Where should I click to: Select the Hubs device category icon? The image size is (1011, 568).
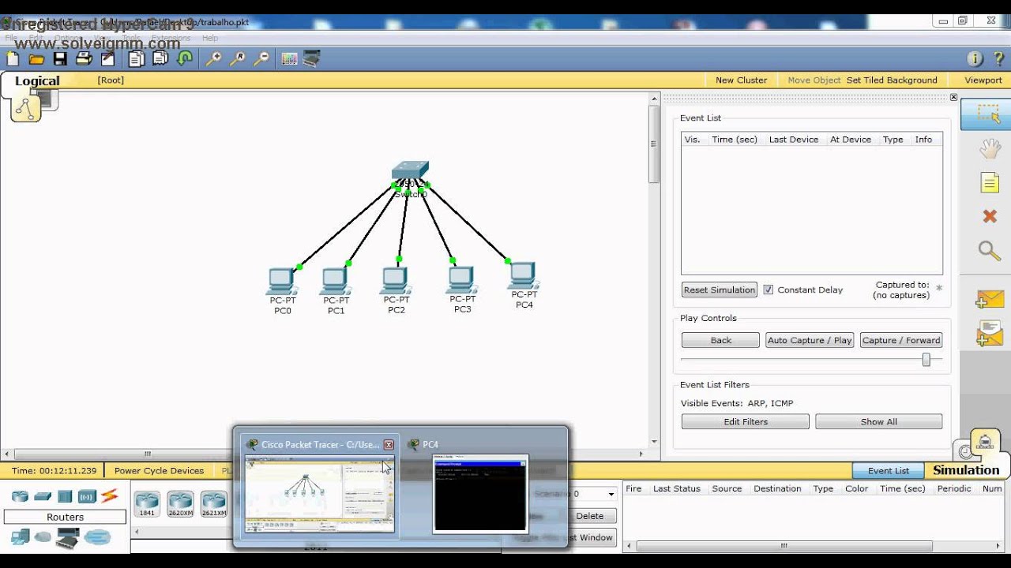(x=65, y=496)
